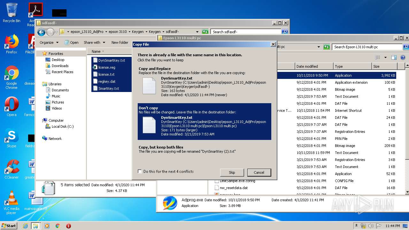Screen dimensions: 409x230
Task: Click the Windows Explorer taskbar button
Action: click(35, 226)
